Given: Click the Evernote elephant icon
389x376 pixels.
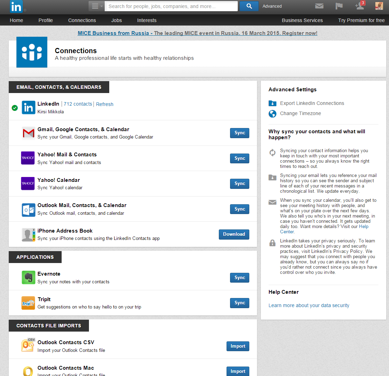Looking at the screenshot, I should (x=28, y=277).
